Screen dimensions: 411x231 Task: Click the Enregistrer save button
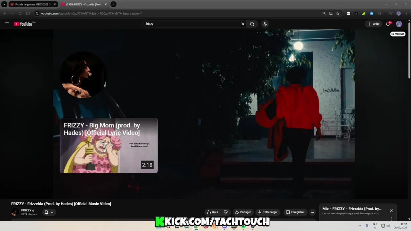click(x=295, y=212)
